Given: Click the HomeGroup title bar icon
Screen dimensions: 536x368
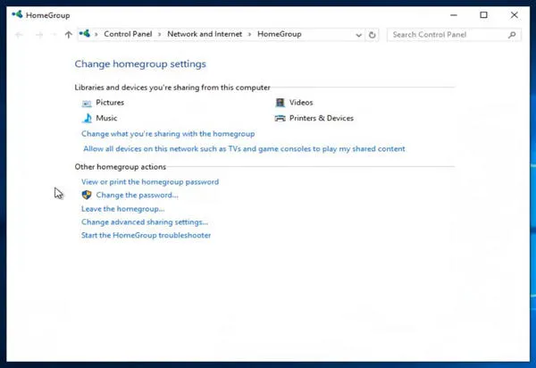Looking at the screenshot, I should [17, 14].
